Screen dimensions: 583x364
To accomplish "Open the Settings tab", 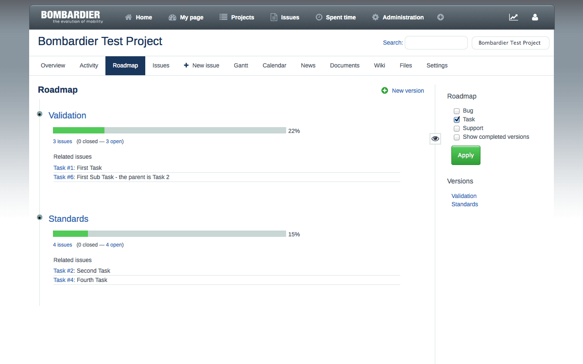I will [x=437, y=66].
